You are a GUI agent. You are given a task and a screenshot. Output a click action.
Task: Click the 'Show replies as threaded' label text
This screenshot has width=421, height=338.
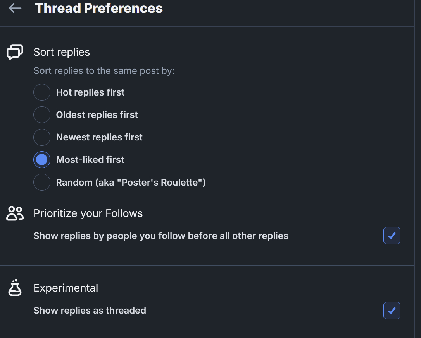90,311
